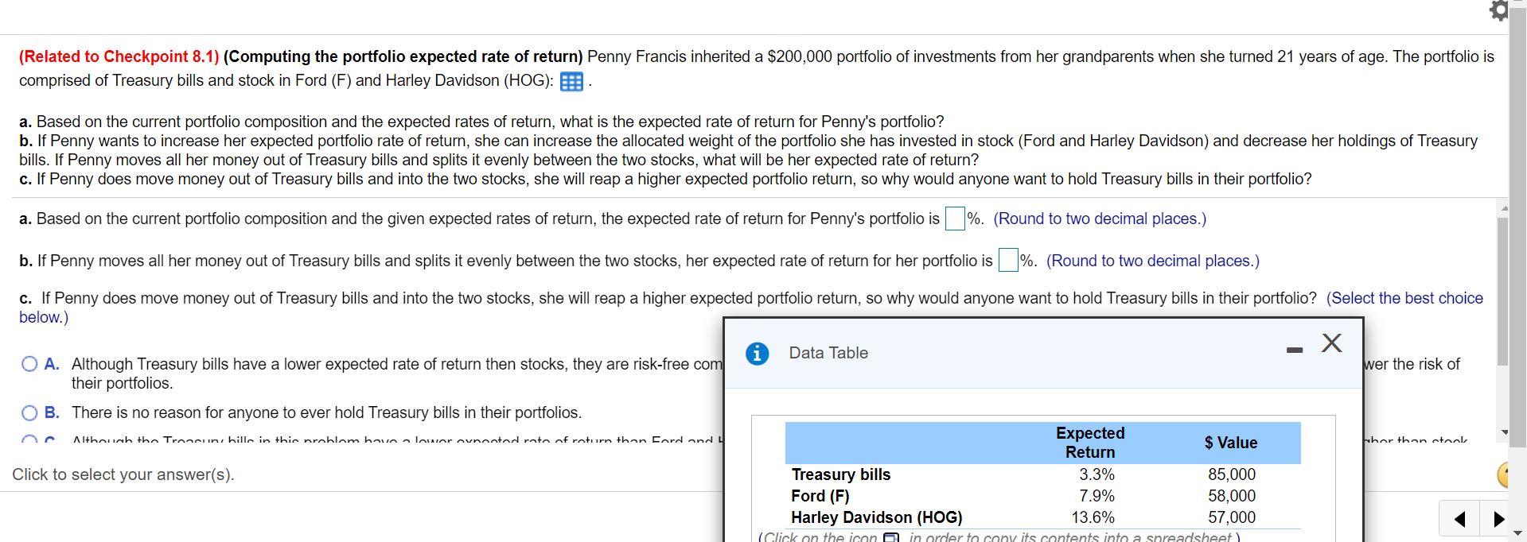
Task: Click the copy-to-spreadsheet icon below the table
Action: 891,536
